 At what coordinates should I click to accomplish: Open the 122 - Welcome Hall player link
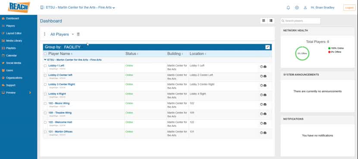[x=60, y=122]
